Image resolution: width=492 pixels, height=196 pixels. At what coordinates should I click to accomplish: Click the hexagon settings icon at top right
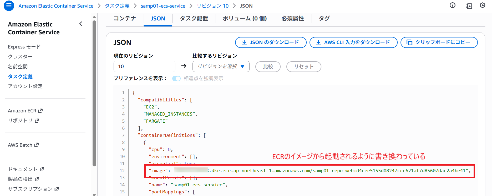coord(483,6)
